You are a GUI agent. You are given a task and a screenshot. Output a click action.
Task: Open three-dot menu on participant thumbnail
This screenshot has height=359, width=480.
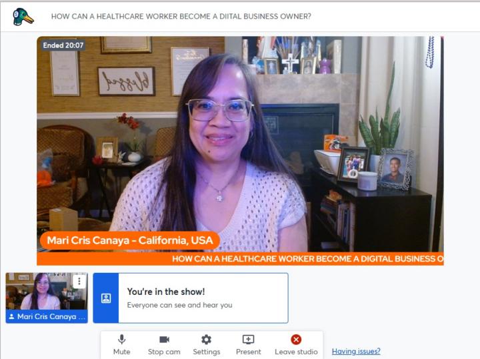pos(79,281)
